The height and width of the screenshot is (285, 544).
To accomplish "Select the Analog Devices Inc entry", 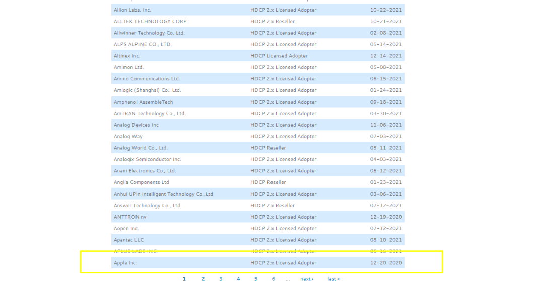I will tap(136, 125).
